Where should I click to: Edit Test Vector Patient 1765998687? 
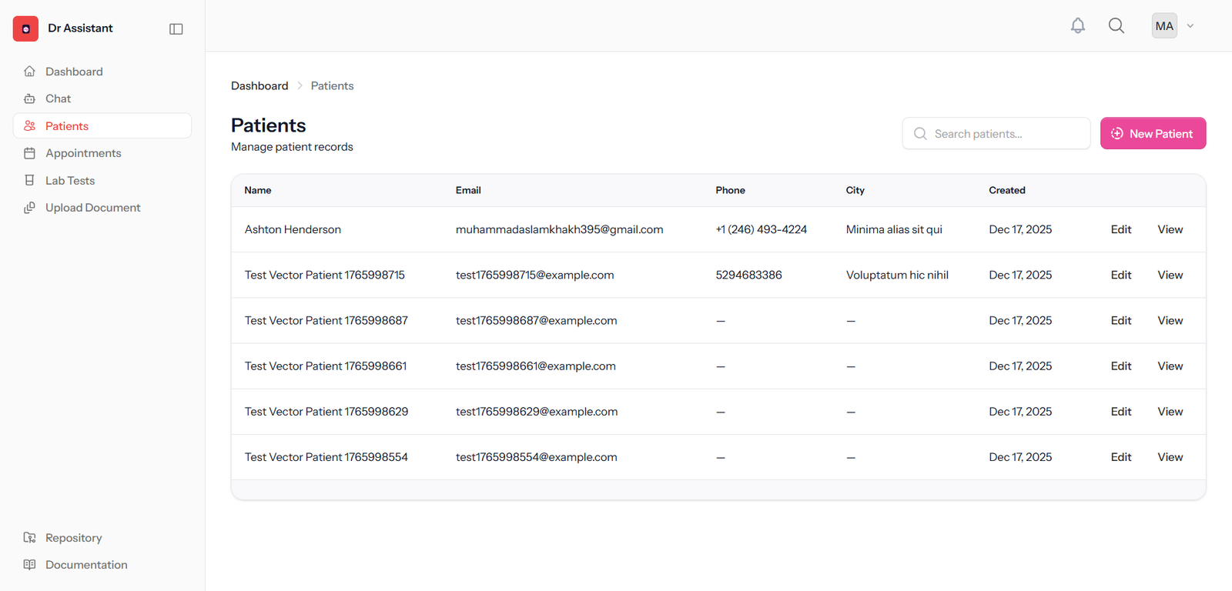[1121, 320]
